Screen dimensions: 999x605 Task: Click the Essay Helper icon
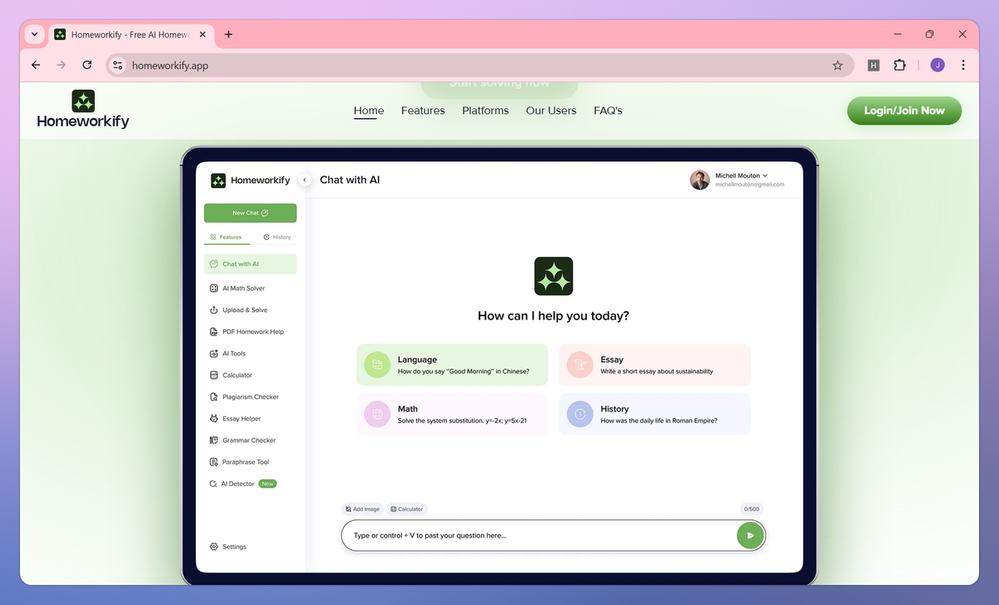214,419
